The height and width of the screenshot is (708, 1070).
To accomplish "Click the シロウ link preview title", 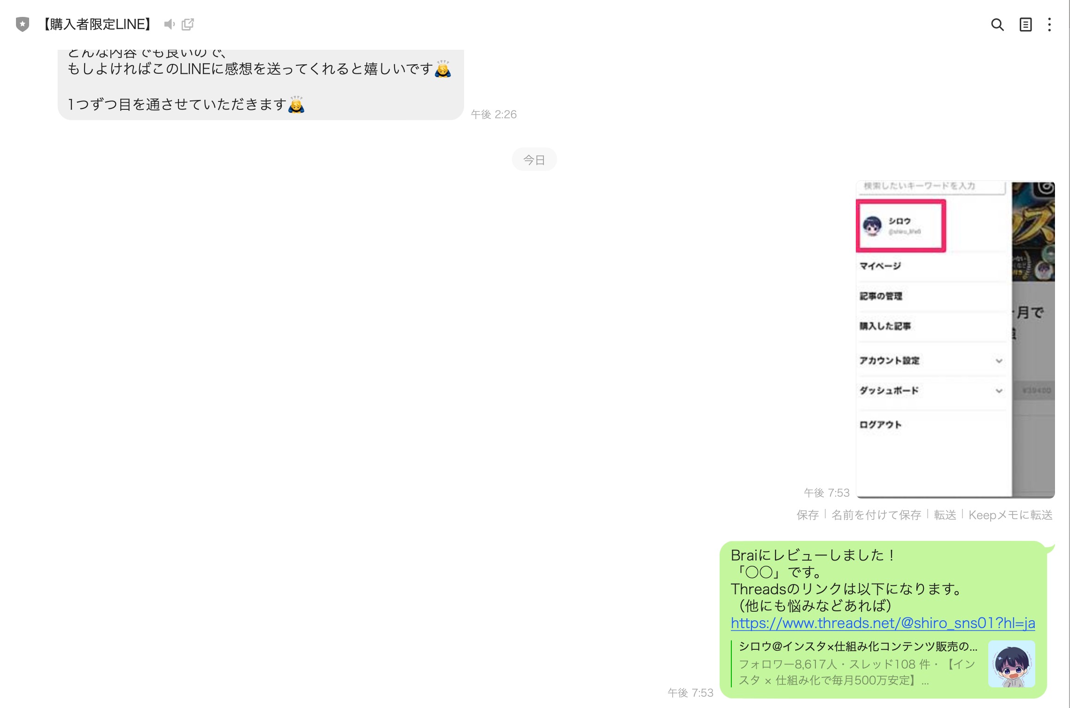I will point(858,646).
